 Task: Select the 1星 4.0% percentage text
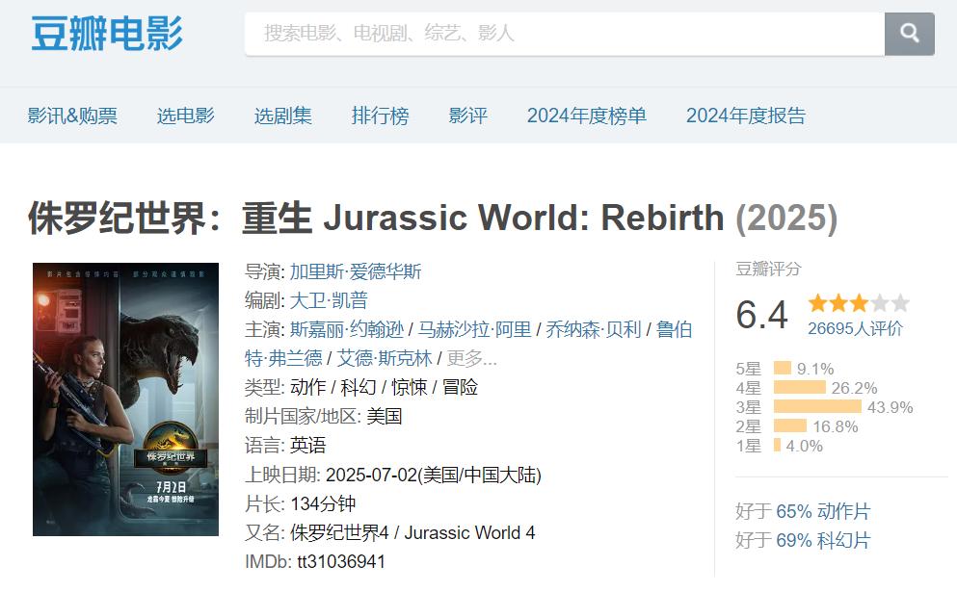805,446
